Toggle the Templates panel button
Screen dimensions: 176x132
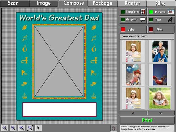[x=133, y=12]
